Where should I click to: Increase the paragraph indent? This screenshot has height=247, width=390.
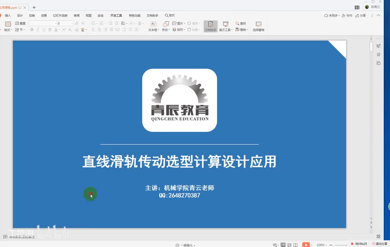click(116, 23)
